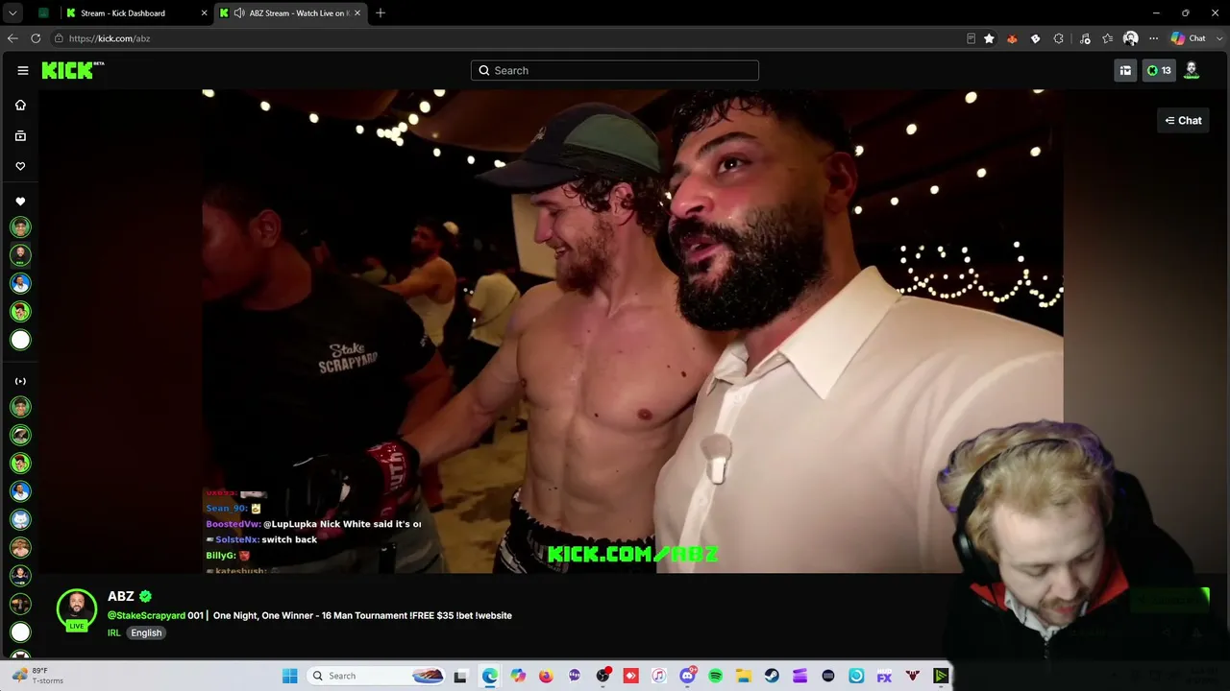Open the ABZ channel avatar with LIVE badge
The height and width of the screenshot is (691, 1230).
(77, 610)
